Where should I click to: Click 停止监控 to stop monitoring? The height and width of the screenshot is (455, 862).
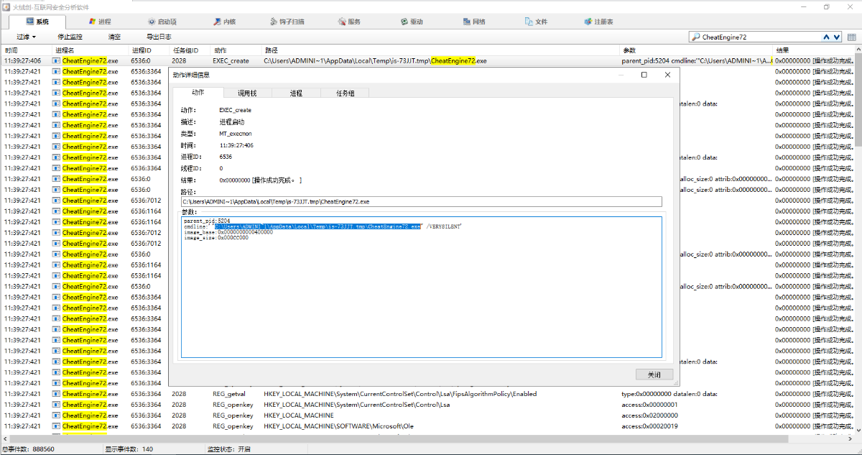point(70,37)
